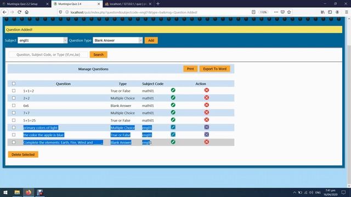This screenshot has width=351, height=197.
Task: Bookmark this page with star icon
Action: click(x=289, y=12)
